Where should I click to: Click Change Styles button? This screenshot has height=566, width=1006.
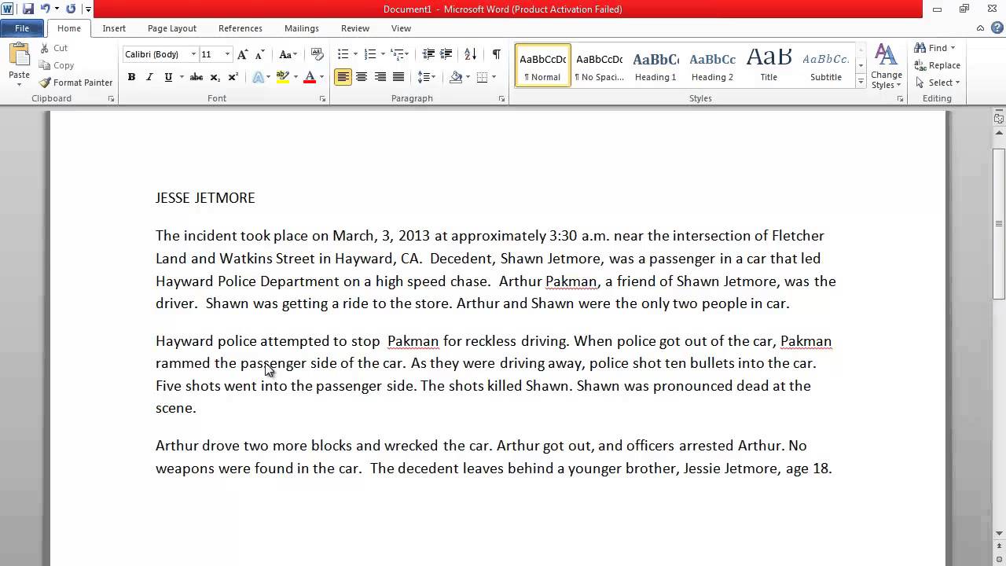point(887,67)
